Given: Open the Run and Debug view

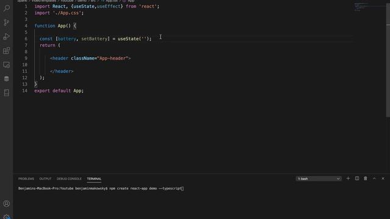Looking at the screenshot, I should coord(7,36).
